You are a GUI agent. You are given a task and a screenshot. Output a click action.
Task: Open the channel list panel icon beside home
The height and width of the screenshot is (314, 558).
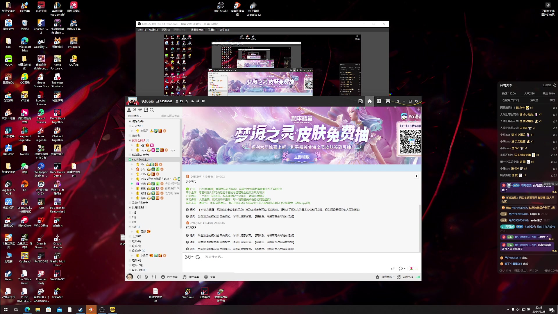pos(379,101)
